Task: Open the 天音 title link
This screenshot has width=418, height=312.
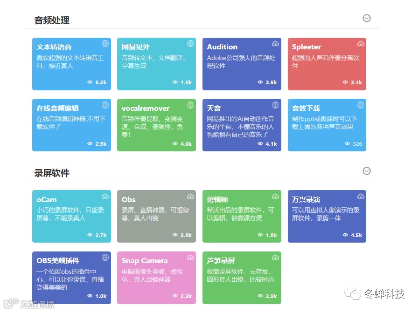Action: 214,109
